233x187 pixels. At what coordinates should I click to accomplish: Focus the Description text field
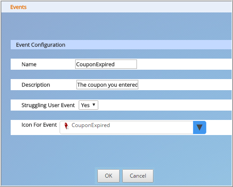click(107, 84)
